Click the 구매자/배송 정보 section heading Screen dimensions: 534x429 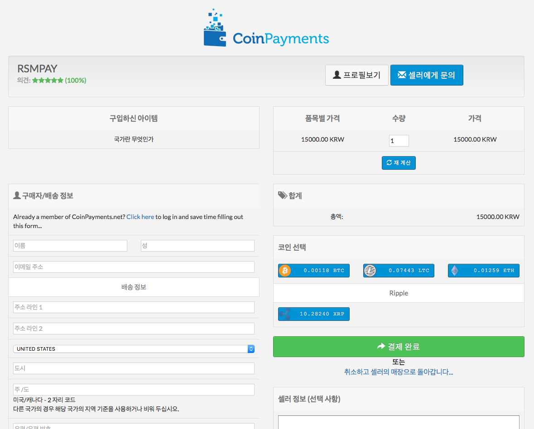coord(43,195)
